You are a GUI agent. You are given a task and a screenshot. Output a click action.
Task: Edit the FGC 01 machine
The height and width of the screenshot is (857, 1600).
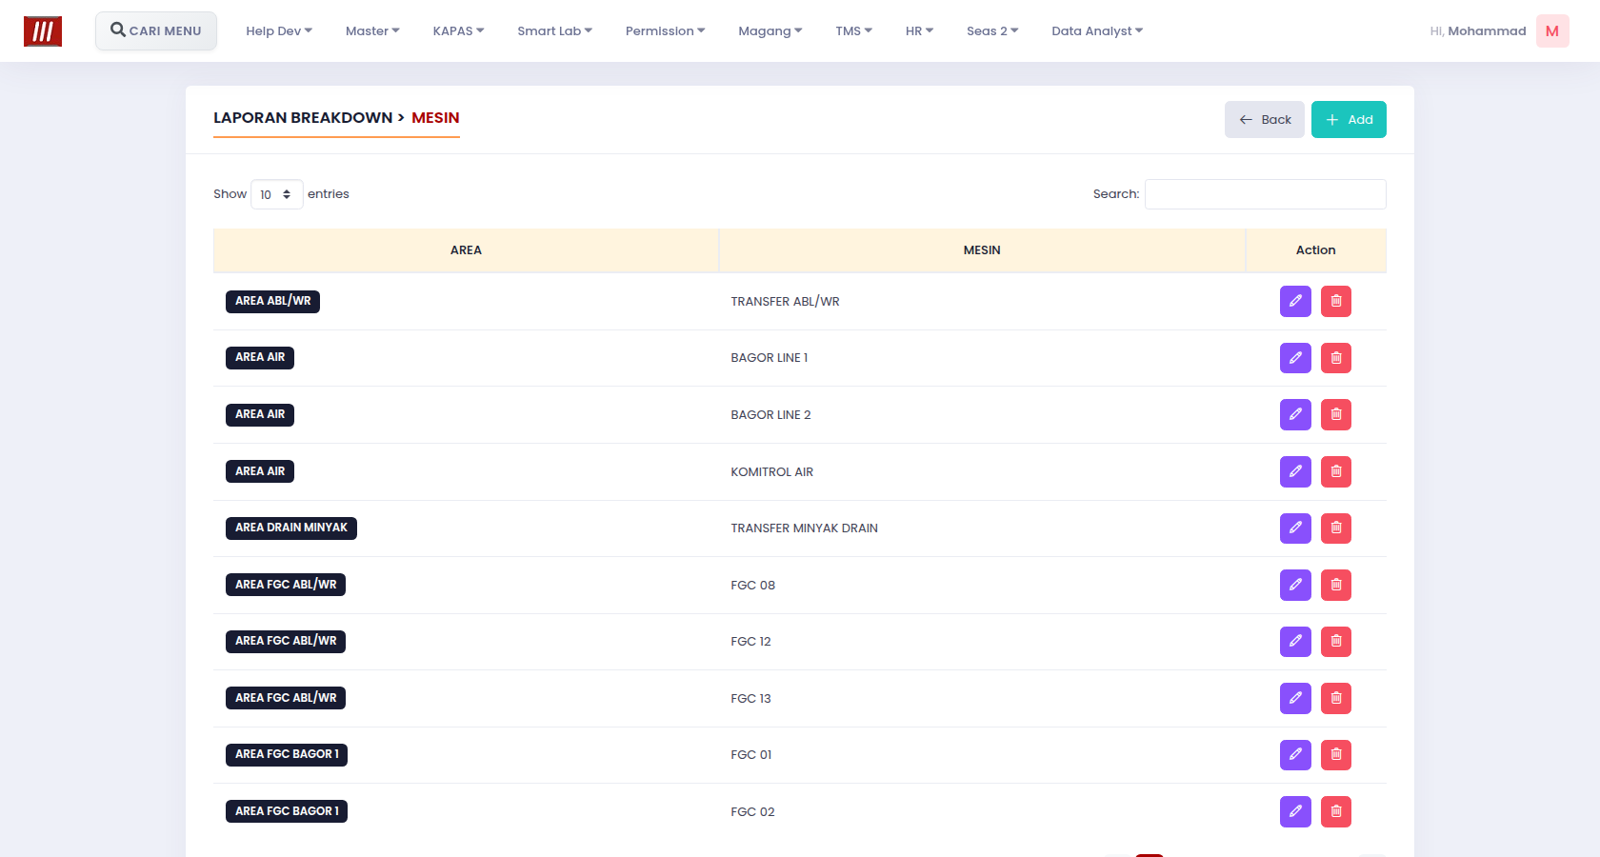point(1295,754)
